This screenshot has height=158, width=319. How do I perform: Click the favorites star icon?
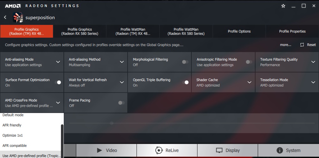click(x=283, y=6)
